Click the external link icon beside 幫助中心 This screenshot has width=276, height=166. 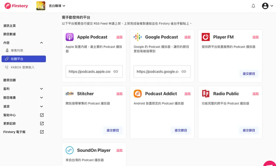[42, 115]
